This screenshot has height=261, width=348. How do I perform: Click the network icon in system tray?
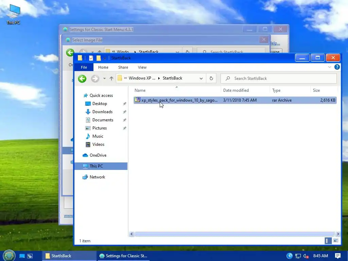(298, 256)
